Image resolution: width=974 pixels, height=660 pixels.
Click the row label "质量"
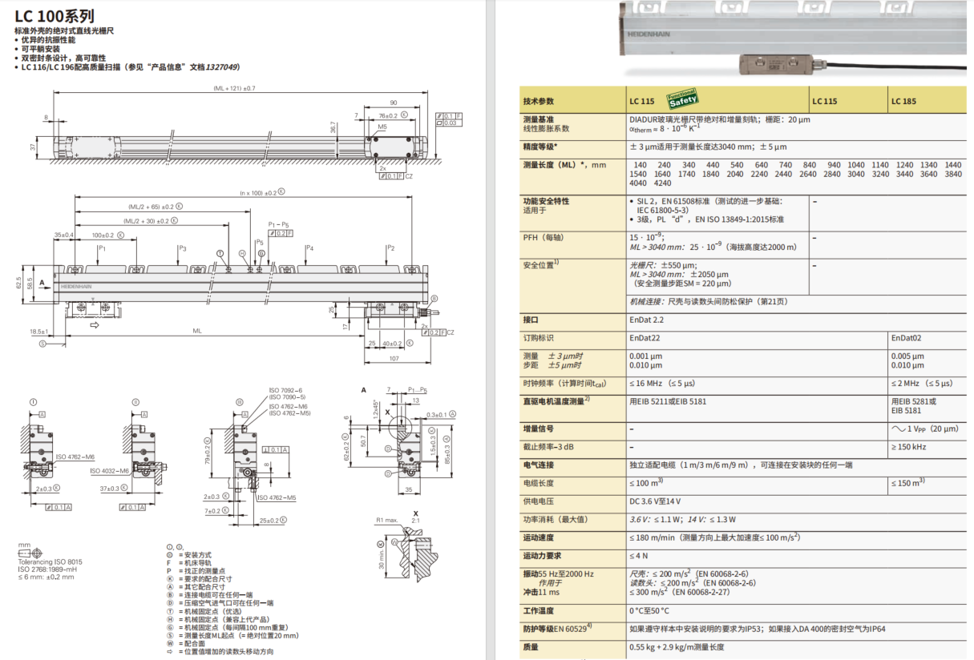pos(531,646)
